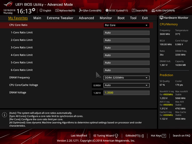The height and width of the screenshot is (144, 192).
Task: Open CPU Core/Cache Voltage dropdown
Action: (126, 85)
